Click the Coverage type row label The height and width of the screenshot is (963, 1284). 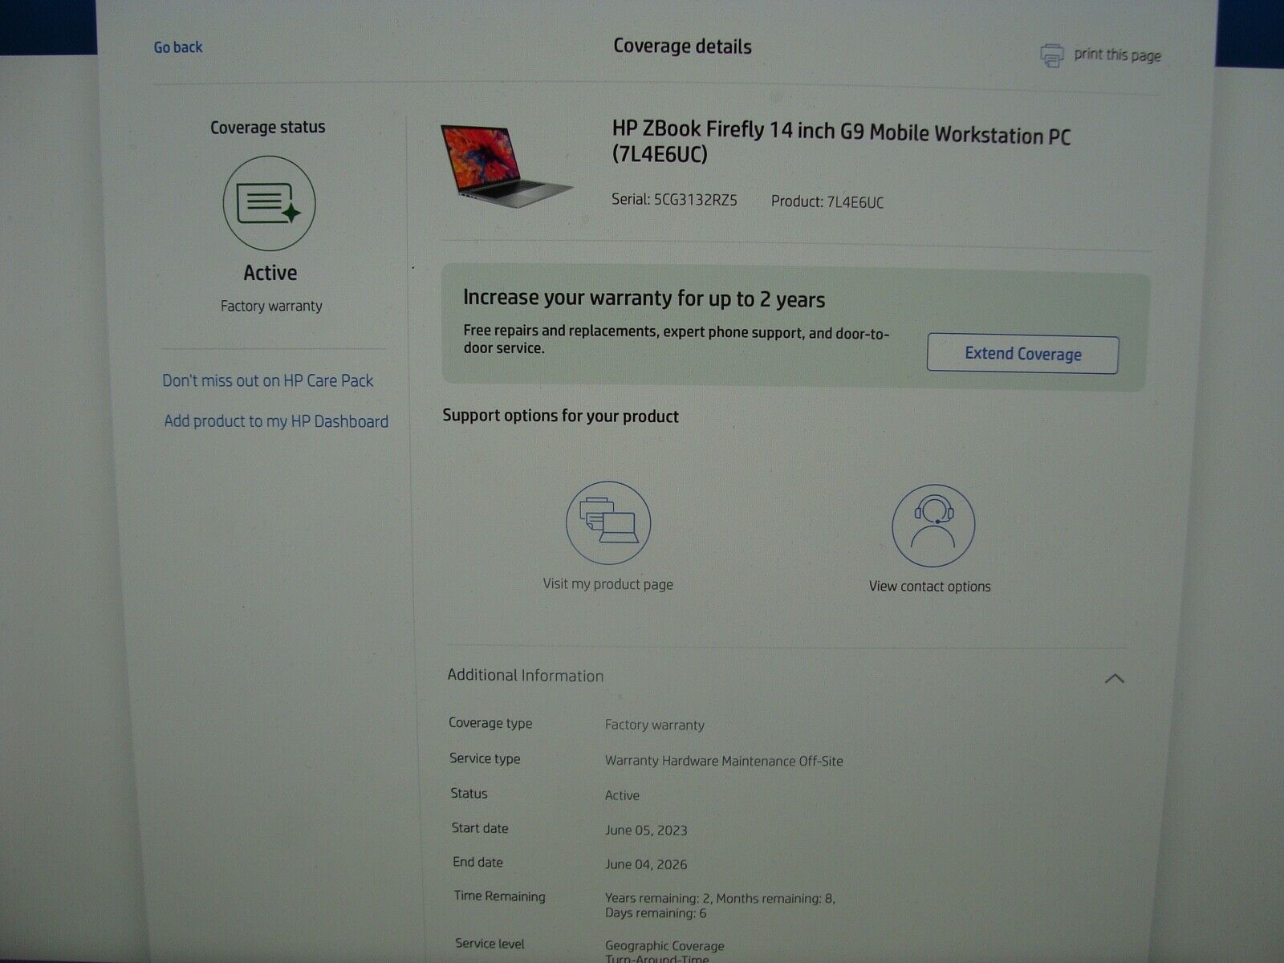coord(490,723)
